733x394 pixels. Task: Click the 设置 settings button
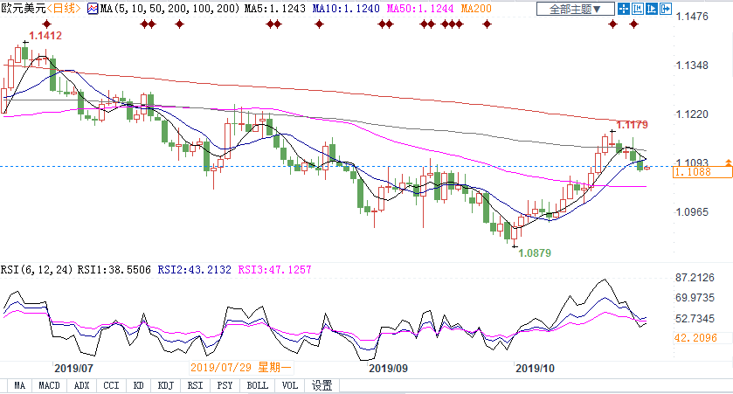click(322, 385)
